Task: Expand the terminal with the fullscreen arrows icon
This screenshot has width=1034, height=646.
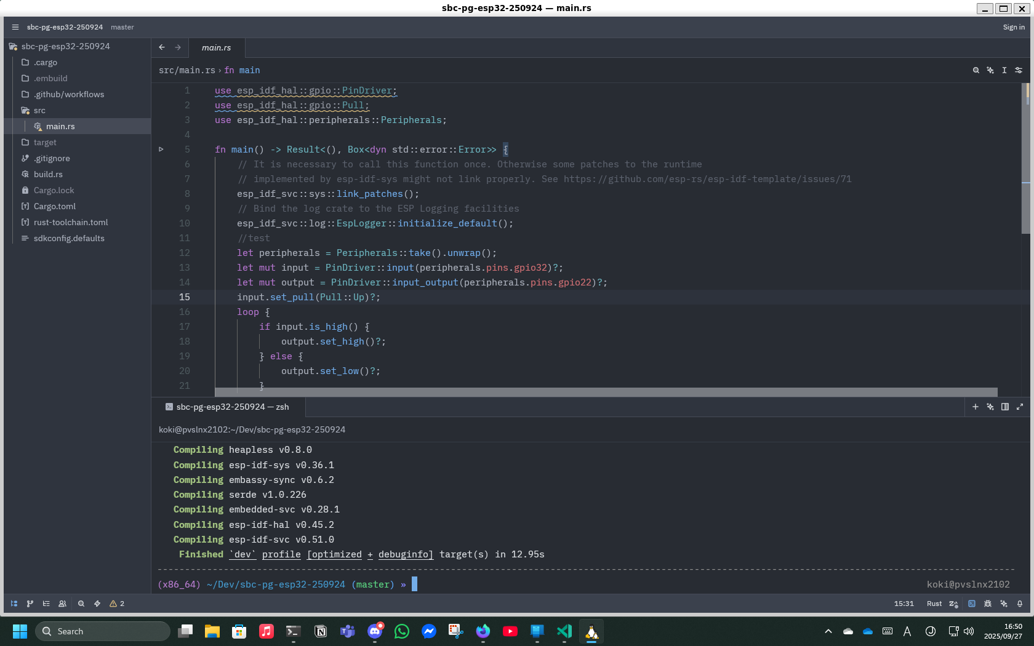Action: [1020, 407]
